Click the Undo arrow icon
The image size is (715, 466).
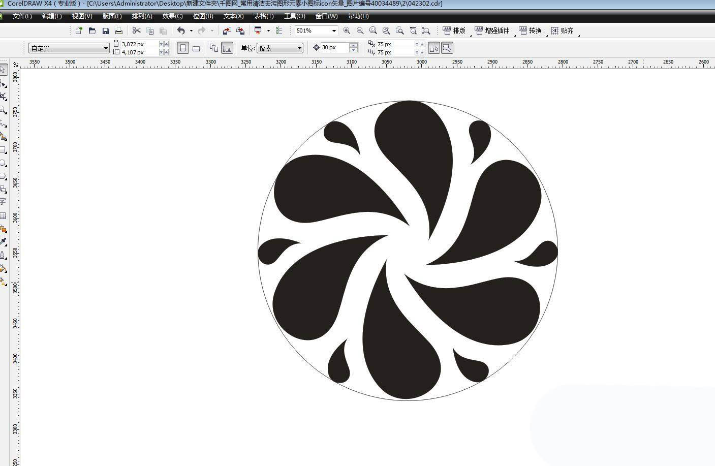click(181, 31)
